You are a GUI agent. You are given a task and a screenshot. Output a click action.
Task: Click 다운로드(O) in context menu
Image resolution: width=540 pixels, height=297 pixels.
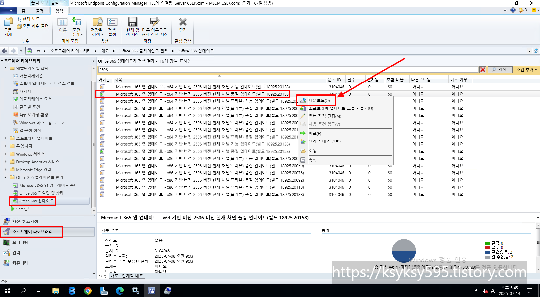point(319,100)
